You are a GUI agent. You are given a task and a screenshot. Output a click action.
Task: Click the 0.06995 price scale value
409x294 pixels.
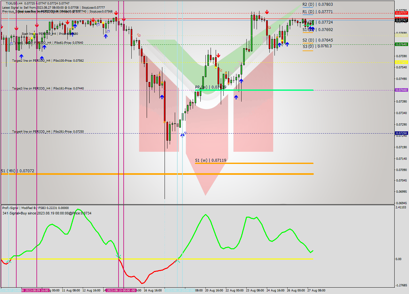[x=402, y=191]
